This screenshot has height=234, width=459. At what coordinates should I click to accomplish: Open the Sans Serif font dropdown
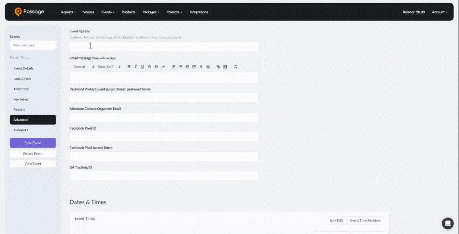point(109,67)
